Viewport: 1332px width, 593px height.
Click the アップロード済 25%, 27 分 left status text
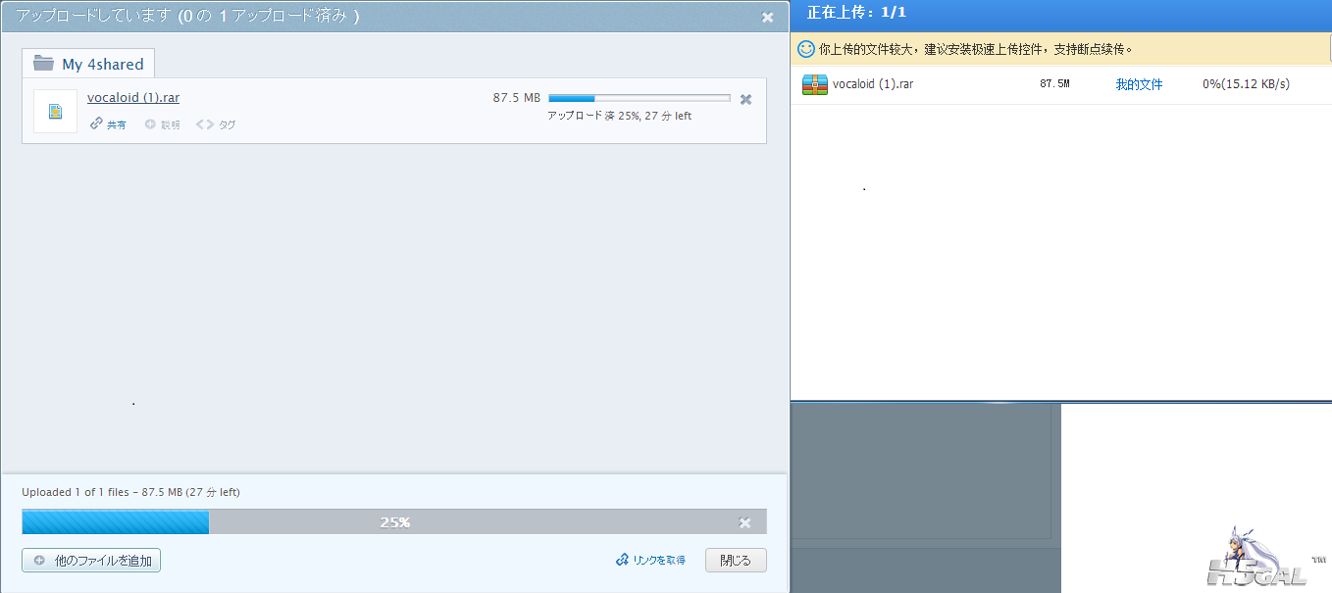pyautogui.click(x=619, y=116)
